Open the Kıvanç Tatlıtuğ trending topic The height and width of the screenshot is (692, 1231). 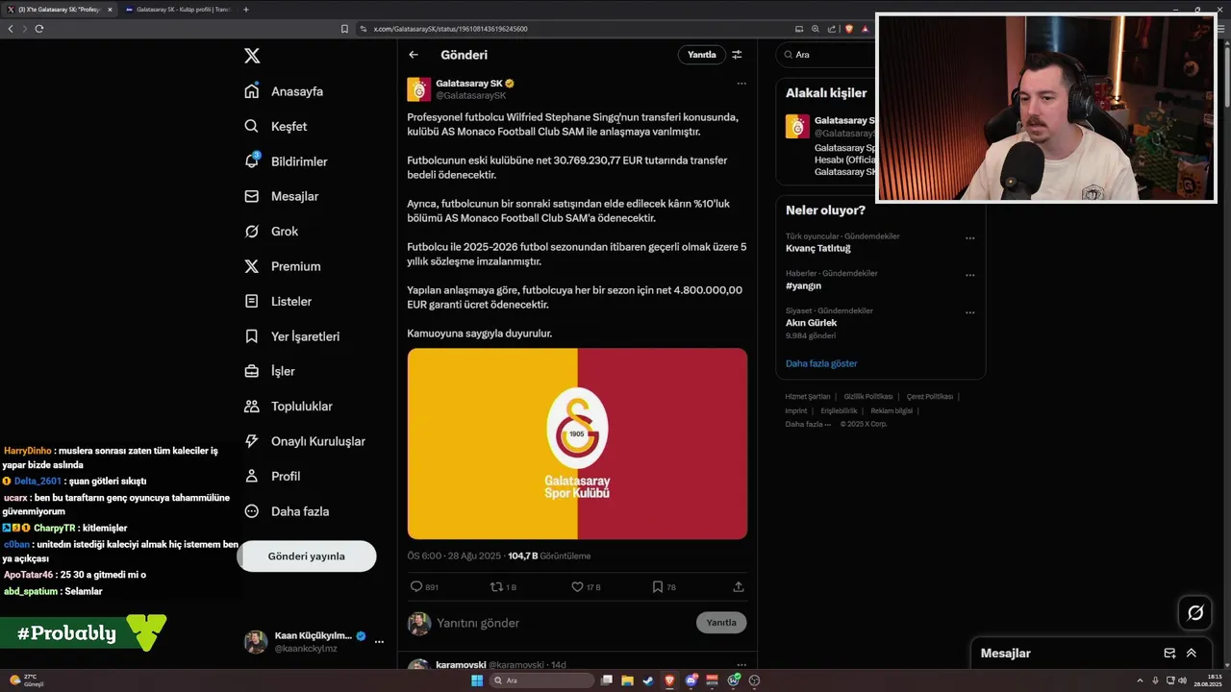click(818, 248)
